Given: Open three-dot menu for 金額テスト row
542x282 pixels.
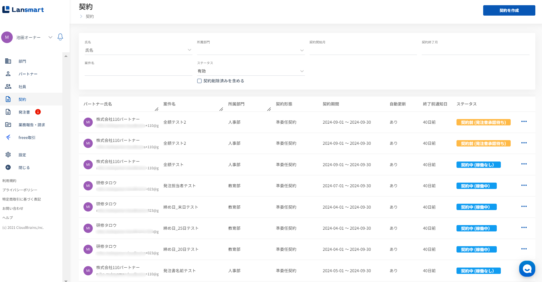Looking at the screenshot, I should 524,164.
